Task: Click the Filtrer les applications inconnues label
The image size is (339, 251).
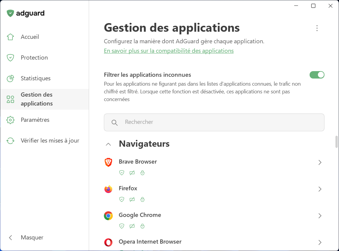Action: (x=148, y=75)
